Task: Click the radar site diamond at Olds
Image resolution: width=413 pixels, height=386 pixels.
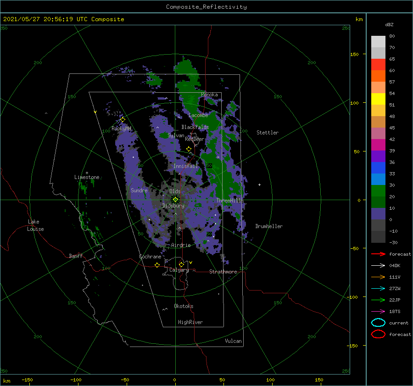Action: [175, 200]
